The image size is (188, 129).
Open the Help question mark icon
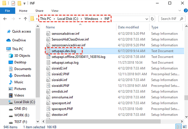185,11
